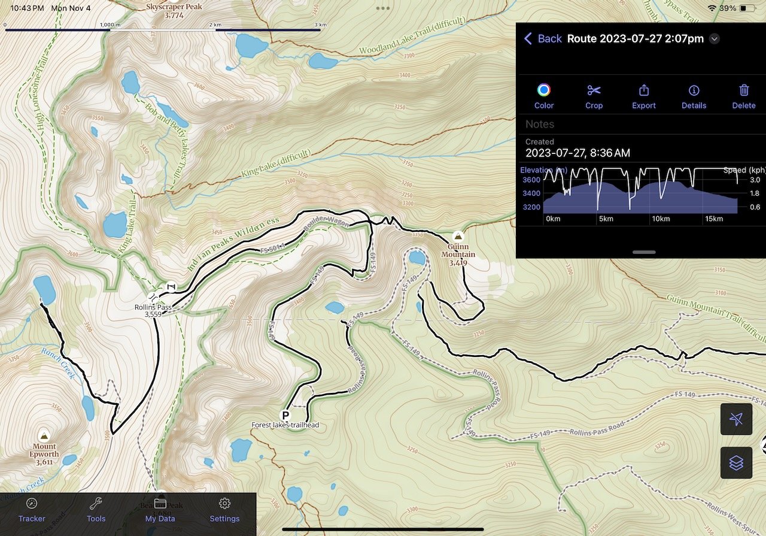Tap the Ranch Creek label
This screenshot has height=536, width=766.
click(x=57, y=363)
